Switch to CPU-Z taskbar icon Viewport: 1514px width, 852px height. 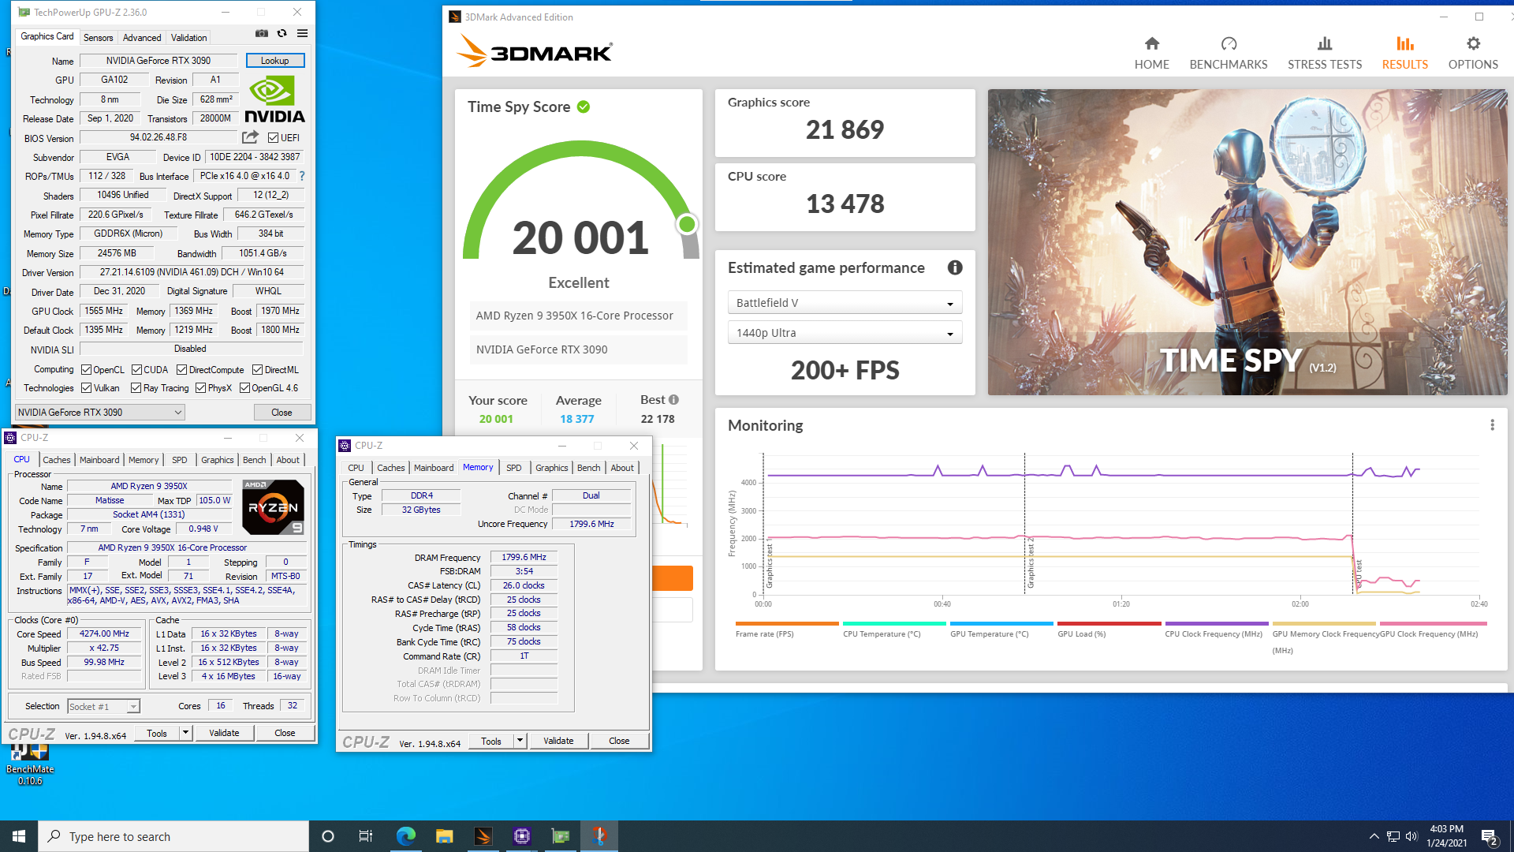[x=521, y=836]
